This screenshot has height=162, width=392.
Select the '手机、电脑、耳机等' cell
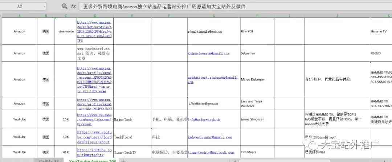169,119
